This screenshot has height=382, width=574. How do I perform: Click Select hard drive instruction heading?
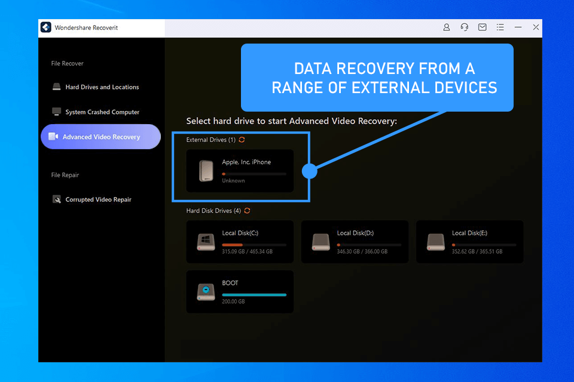point(291,121)
